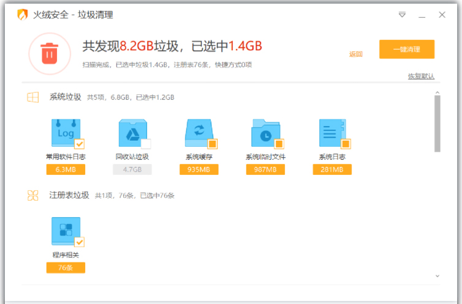This screenshot has height=304, width=462.
Task: Click the 注册表垃圾 category icon
Action: point(32,195)
